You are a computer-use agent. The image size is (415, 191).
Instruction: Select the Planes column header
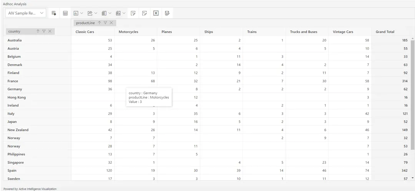pyautogui.click(x=167, y=32)
